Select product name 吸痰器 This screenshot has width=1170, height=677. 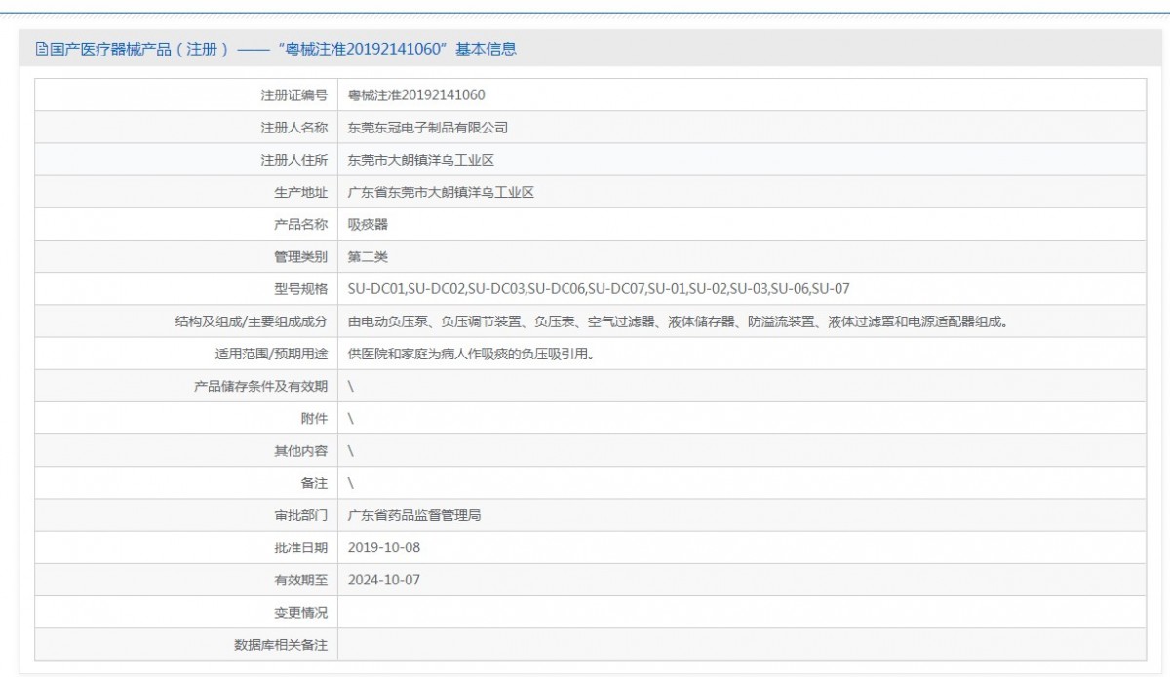click(x=368, y=224)
